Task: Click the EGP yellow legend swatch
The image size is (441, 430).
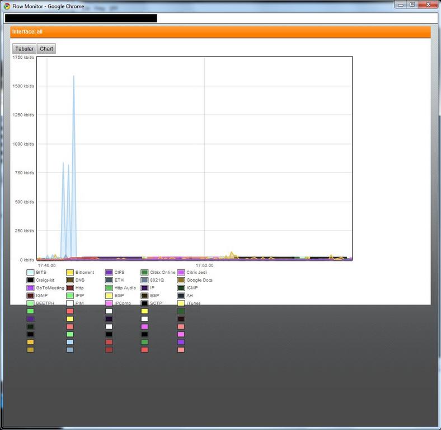Action: (109, 296)
